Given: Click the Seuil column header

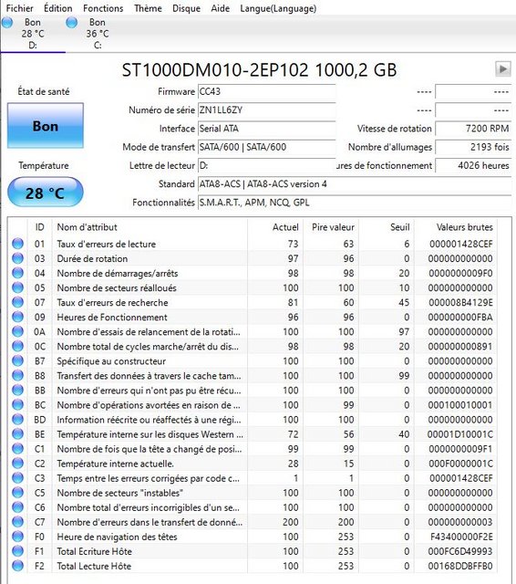Looking at the screenshot, I should [x=387, y=227].
